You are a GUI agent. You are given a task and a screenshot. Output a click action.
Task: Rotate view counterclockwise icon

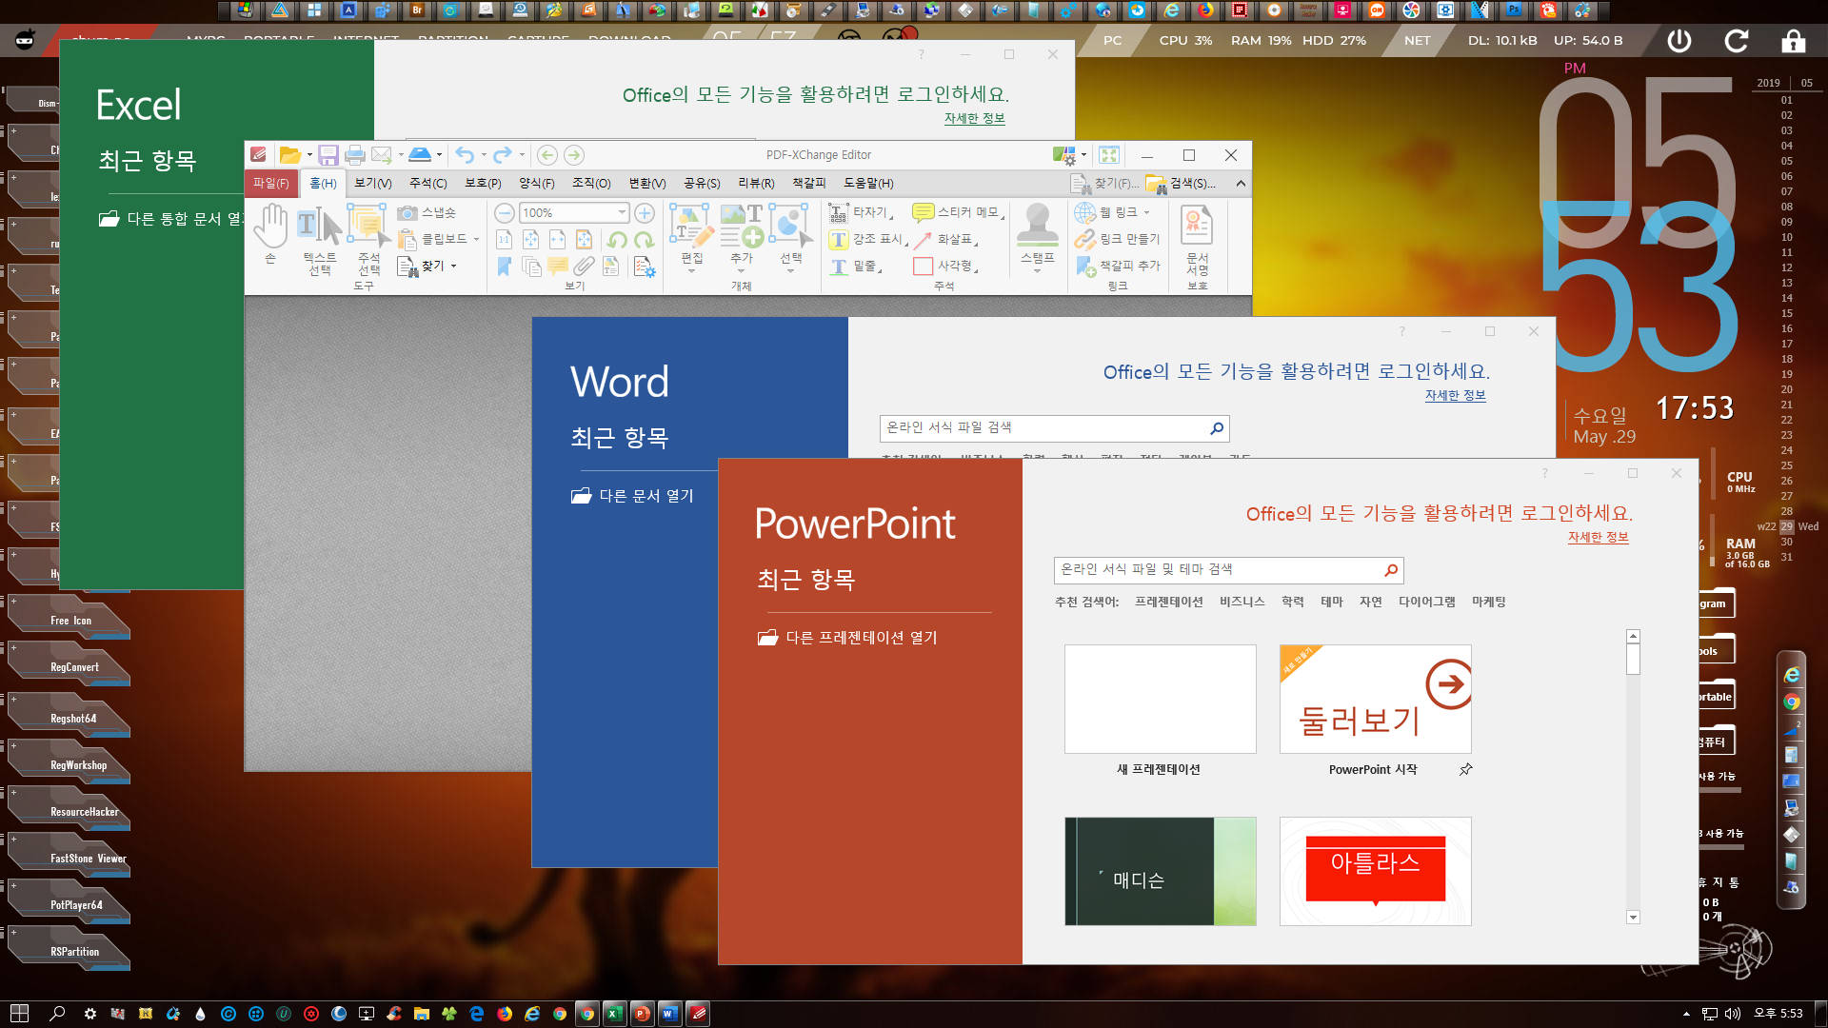pyautogui.click(x=617, y=240)
